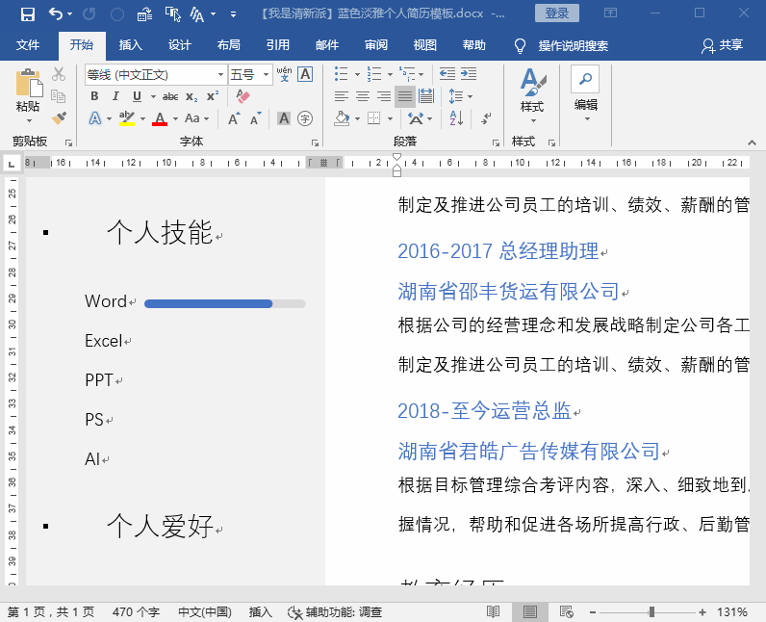This screenshot has width=766, height=622.
Task: Open the 审阅 ribbon tab
Action: (x=376, y=45)
